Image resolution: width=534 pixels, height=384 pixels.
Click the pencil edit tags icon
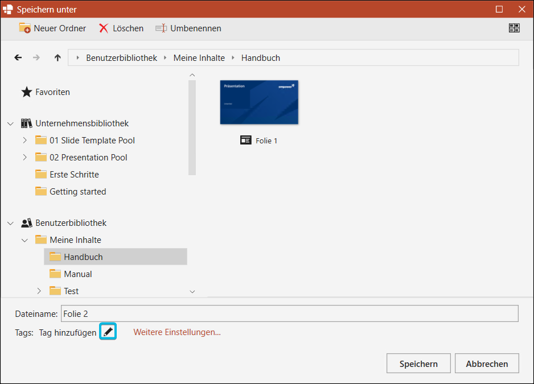[x=108, y=331]
